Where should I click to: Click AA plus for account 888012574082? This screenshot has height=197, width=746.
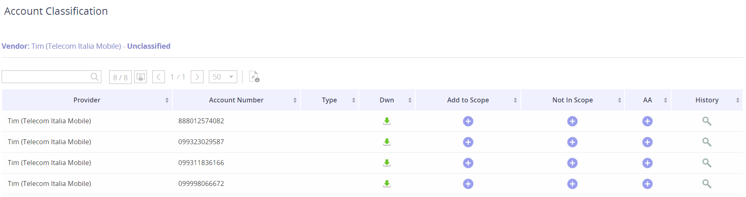click(x=648, y=121)
